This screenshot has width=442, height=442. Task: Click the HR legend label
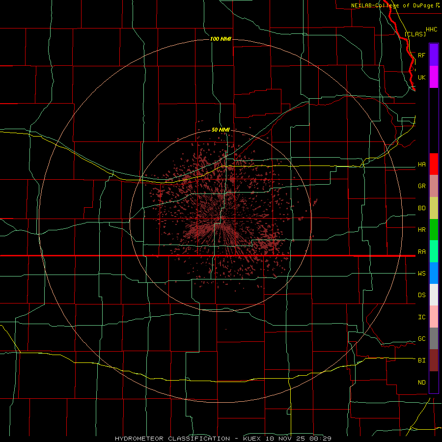421,230
